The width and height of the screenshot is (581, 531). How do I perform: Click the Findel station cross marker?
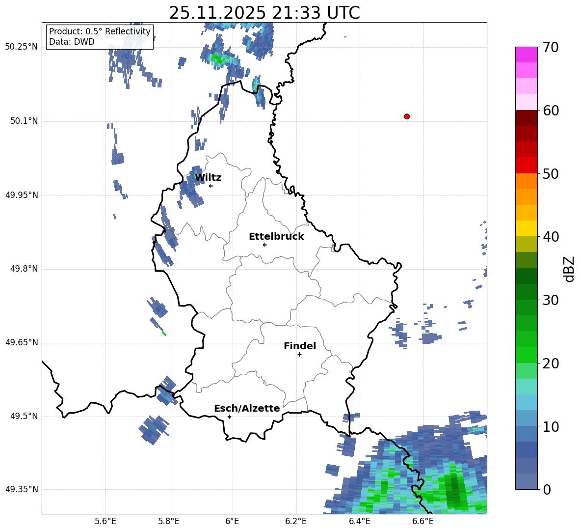point(299,355)
